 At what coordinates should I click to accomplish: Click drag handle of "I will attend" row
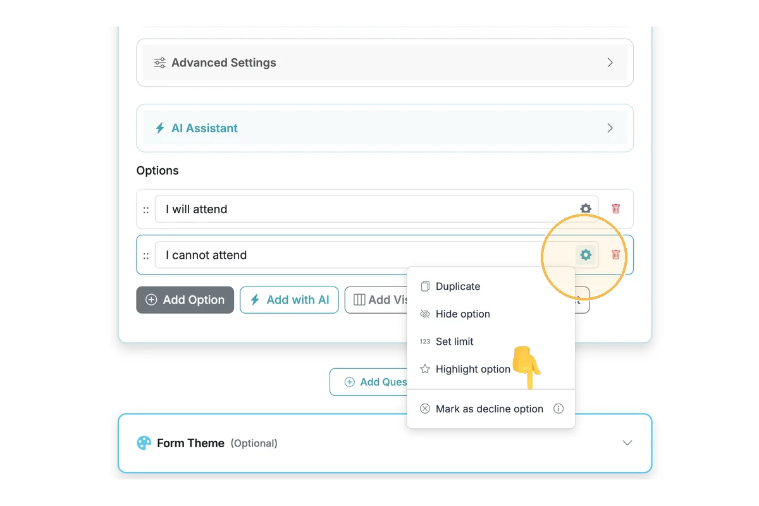point(146,209)
